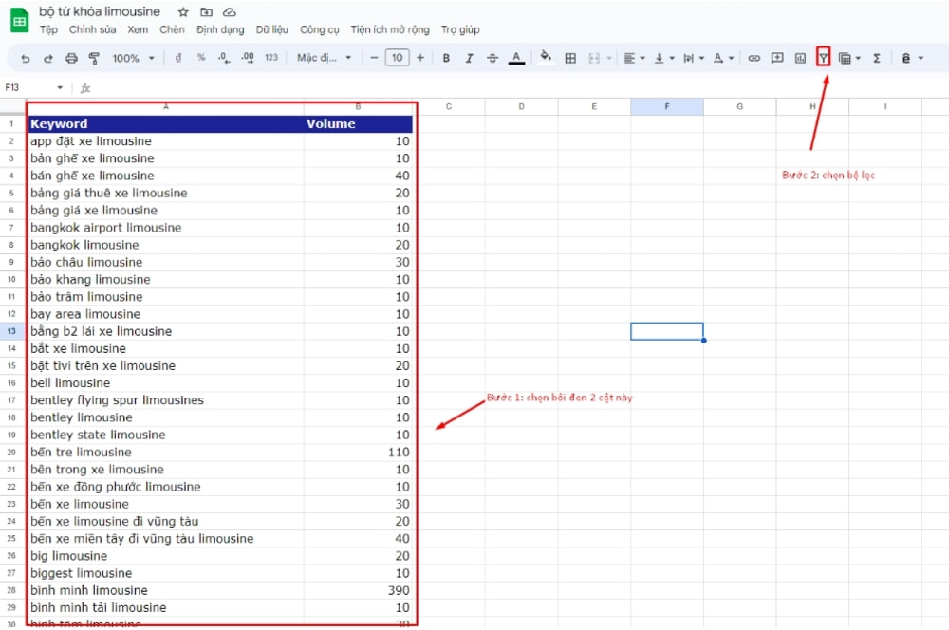Screen dimensions: 949x630
Task: Select row 13 header
Action: point(11,331)
